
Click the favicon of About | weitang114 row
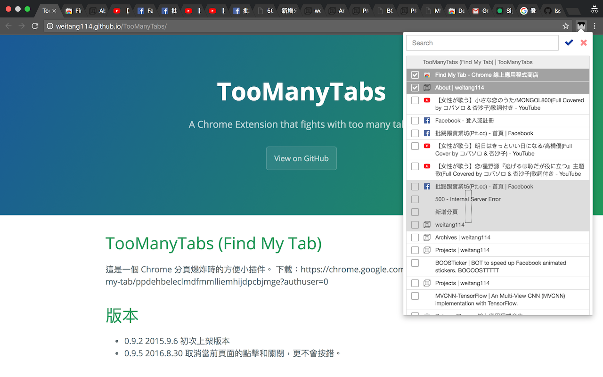[x=427, y=88]
